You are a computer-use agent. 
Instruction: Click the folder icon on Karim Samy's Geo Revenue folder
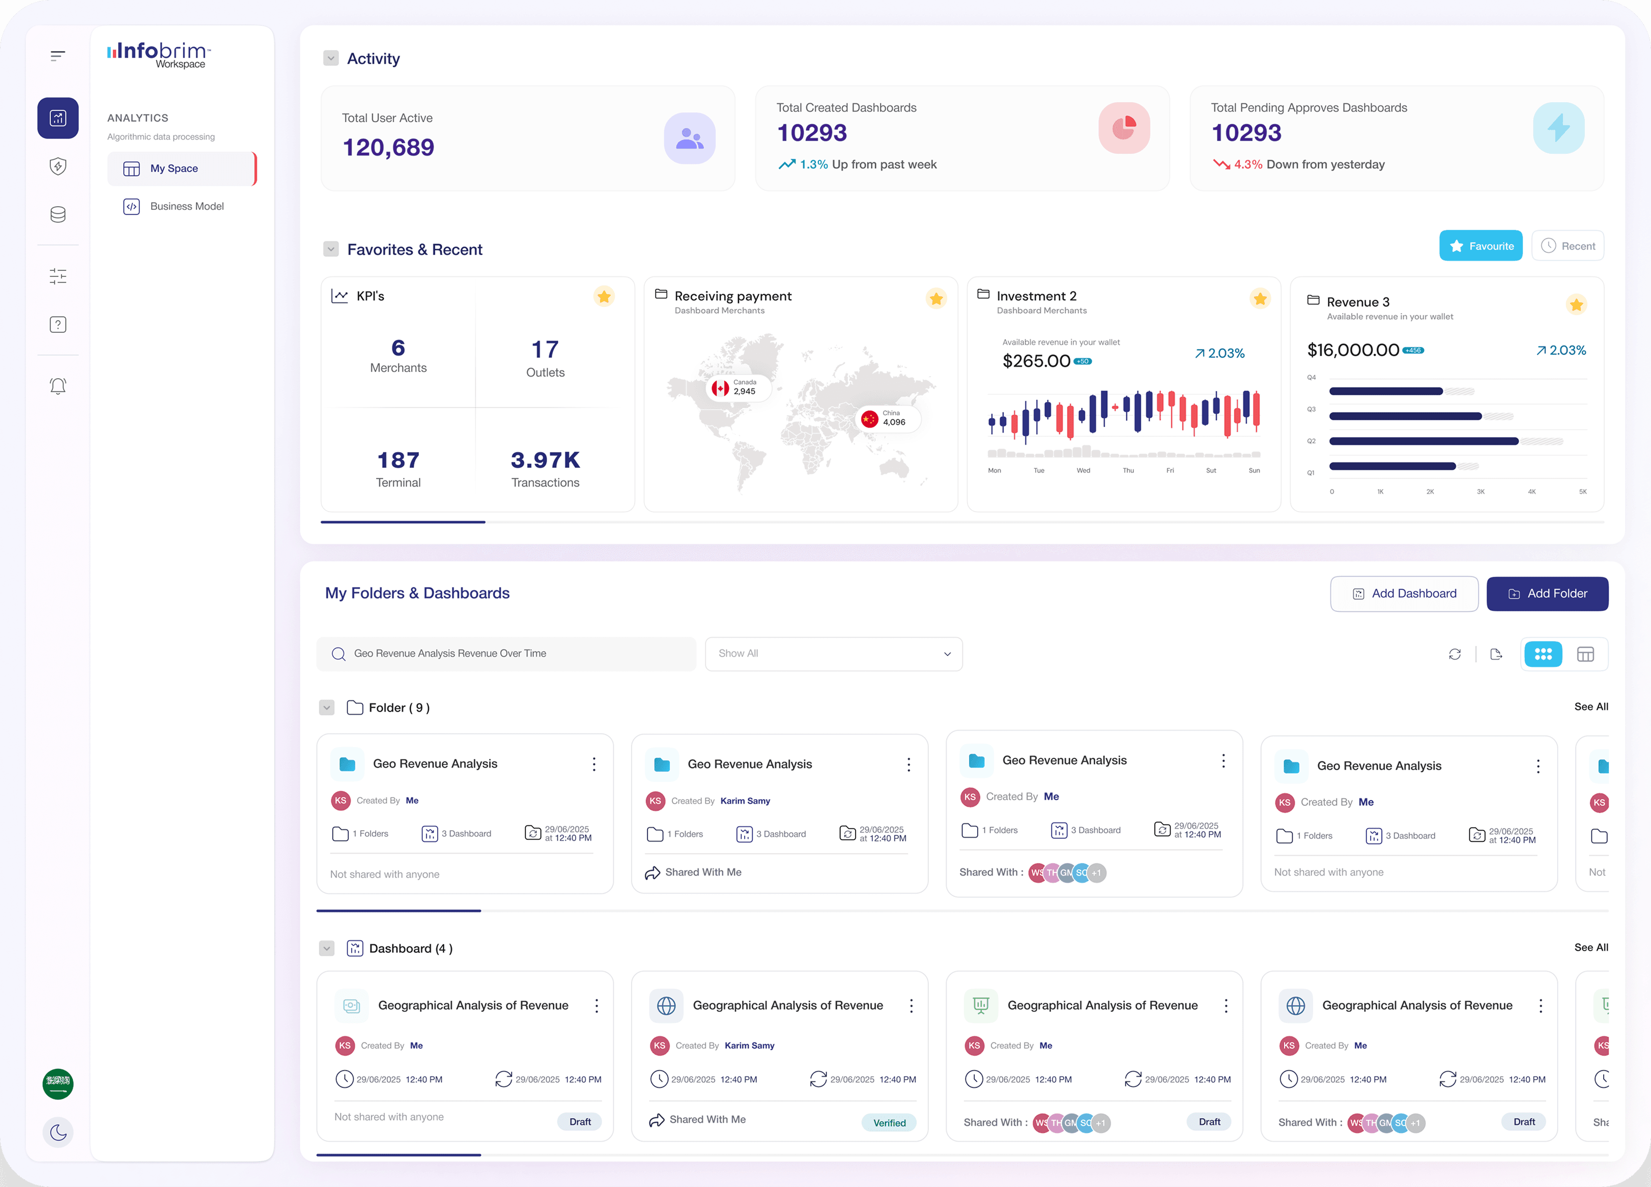pos(662,764)
